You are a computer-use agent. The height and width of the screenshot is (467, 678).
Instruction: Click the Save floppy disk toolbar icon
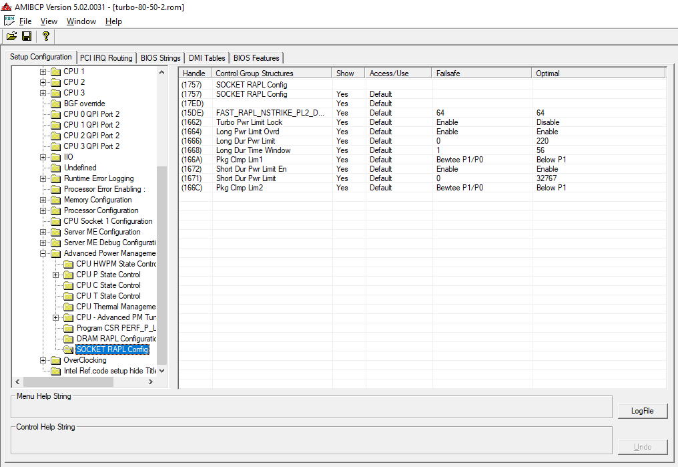27,36
